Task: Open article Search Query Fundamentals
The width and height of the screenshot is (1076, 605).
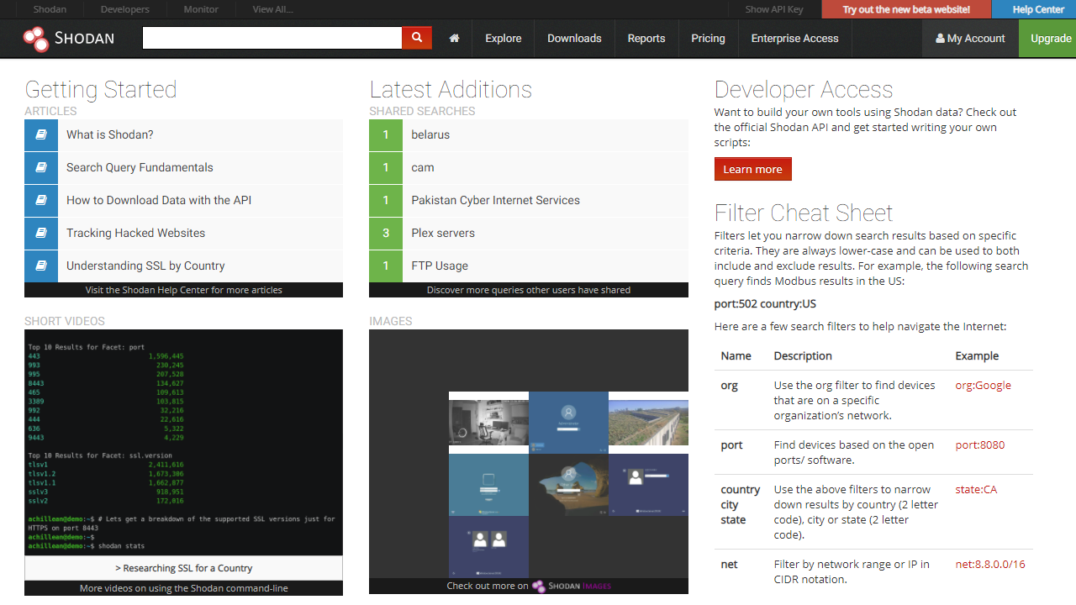Action: point(140,167)
